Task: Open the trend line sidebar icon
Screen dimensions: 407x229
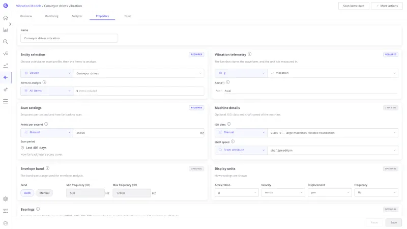Action: pyautogui.click(x=6, y=66)
